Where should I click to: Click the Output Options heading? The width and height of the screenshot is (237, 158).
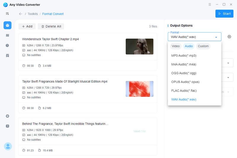coord(181,25)
